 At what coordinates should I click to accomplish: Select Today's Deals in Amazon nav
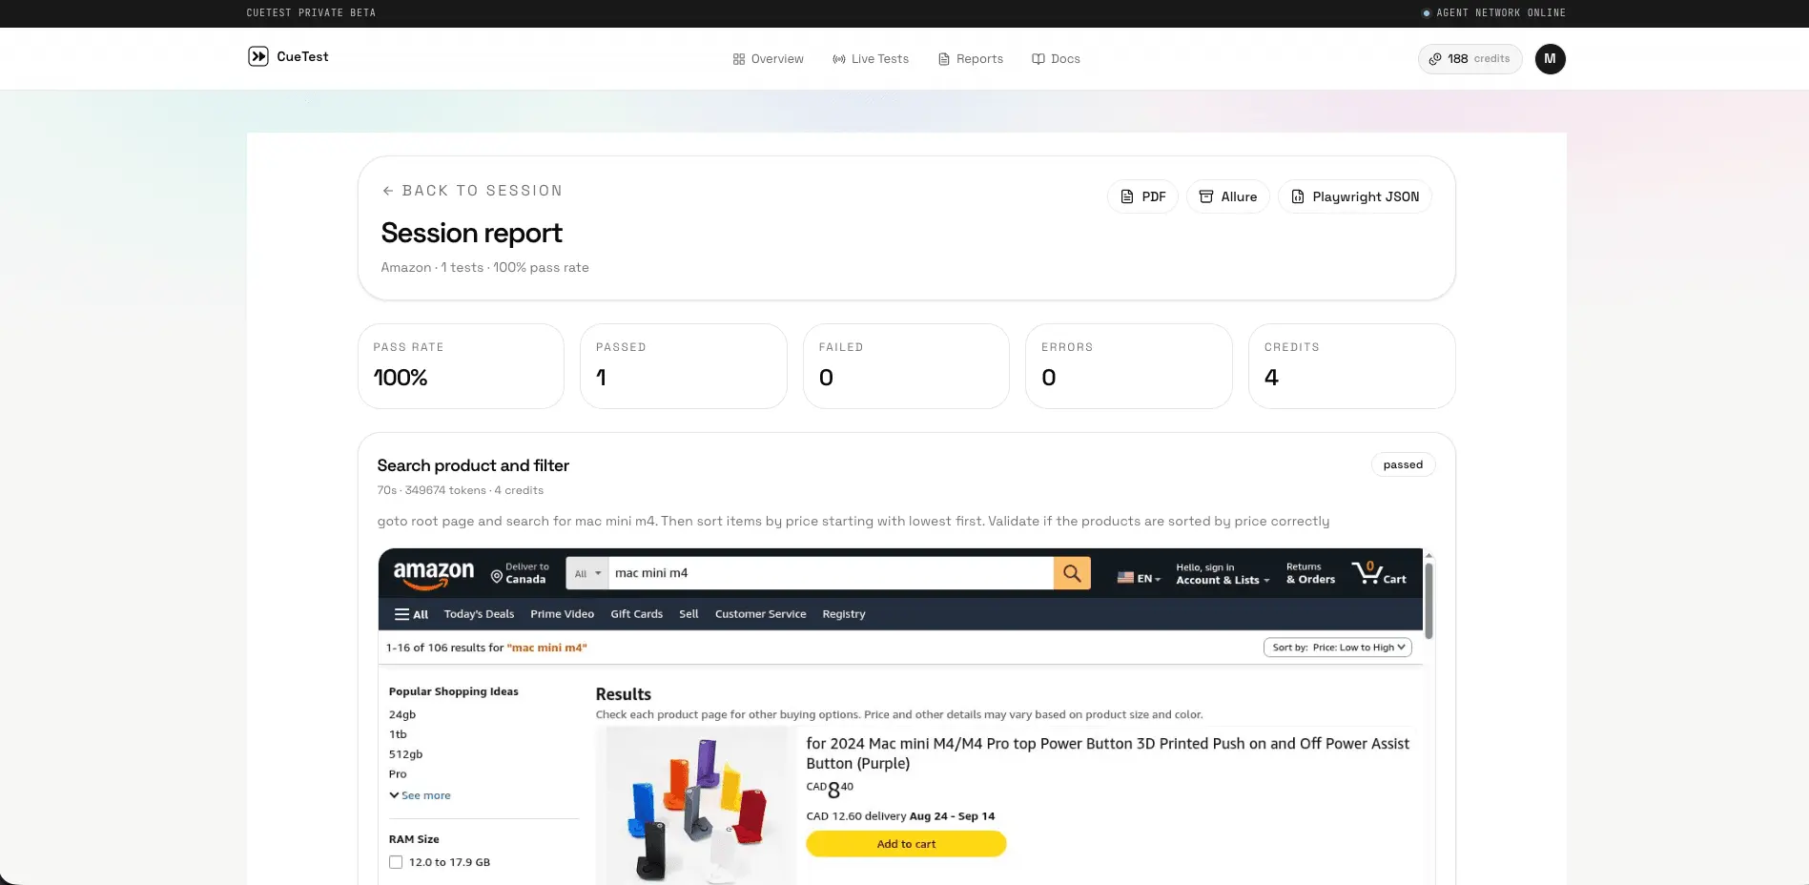(479, 614)
